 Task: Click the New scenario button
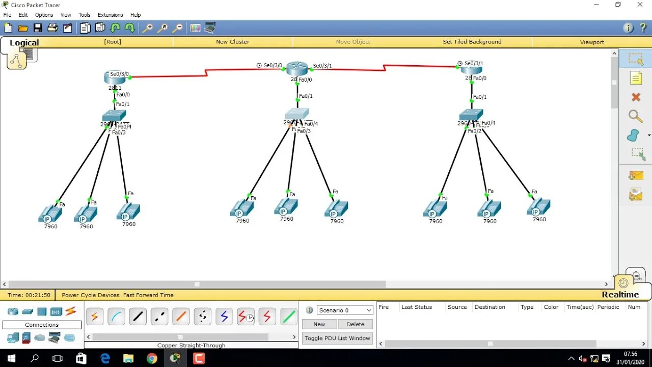click(x=319, y=324)
